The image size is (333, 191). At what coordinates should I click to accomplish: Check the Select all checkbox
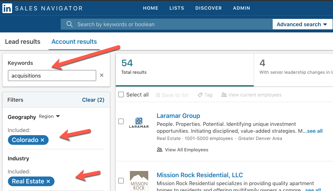tap(121, 94)
